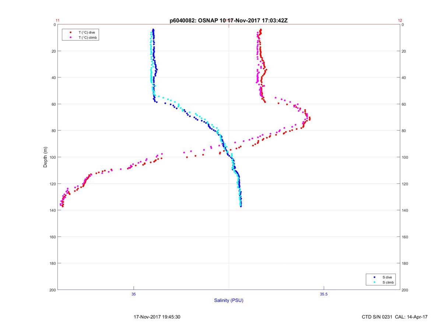Click the 60 tick on right depth axis

[404, 104]
